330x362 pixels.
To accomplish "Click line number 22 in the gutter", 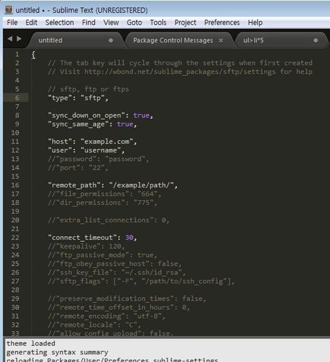I will [15, 237].
